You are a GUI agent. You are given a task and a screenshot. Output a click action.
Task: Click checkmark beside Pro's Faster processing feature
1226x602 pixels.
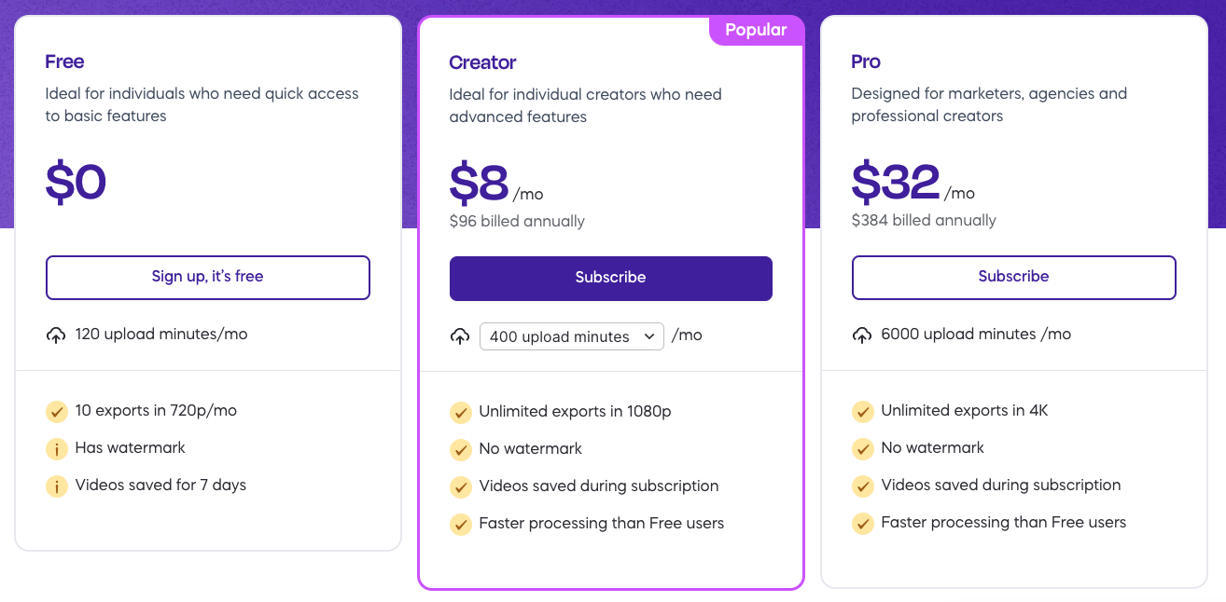(862, 524)
